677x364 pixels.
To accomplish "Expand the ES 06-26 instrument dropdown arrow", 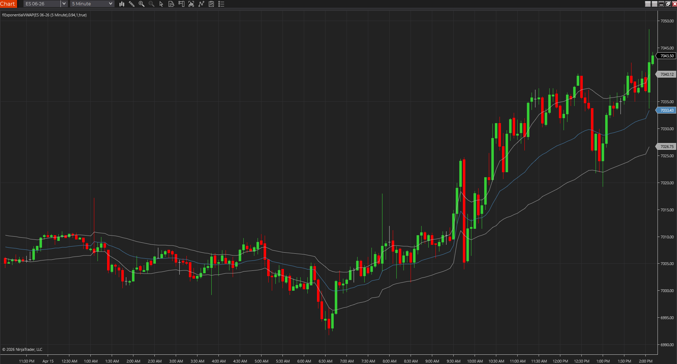I will (63, 4).
